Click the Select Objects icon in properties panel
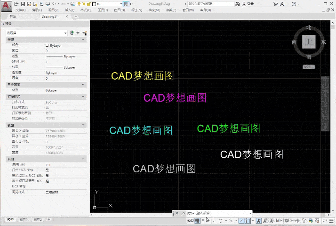 (78, 33)
